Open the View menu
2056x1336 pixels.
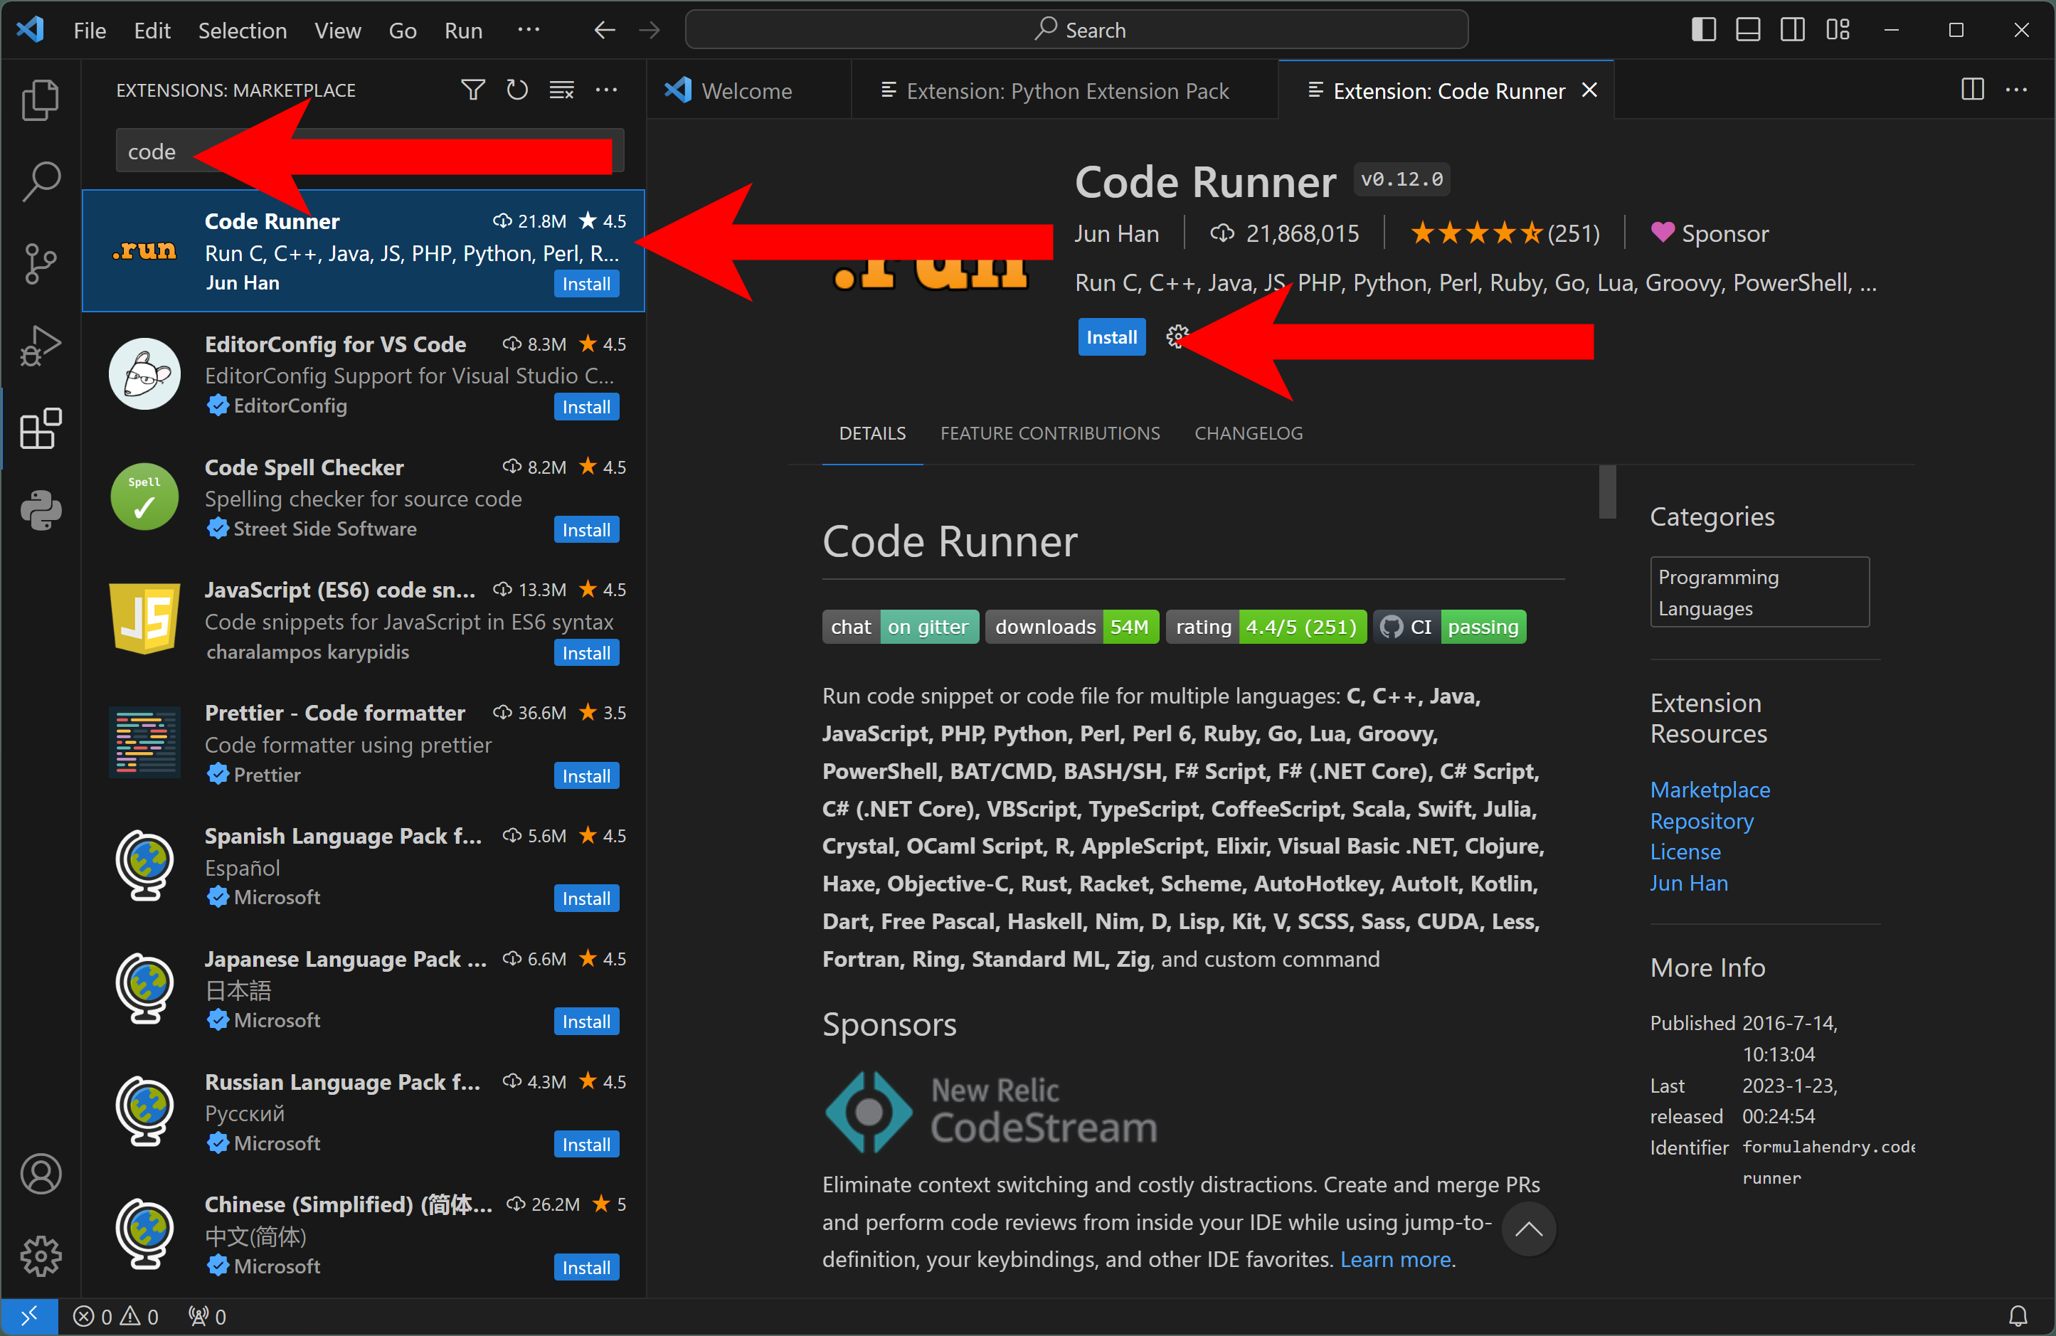[338, 30]
